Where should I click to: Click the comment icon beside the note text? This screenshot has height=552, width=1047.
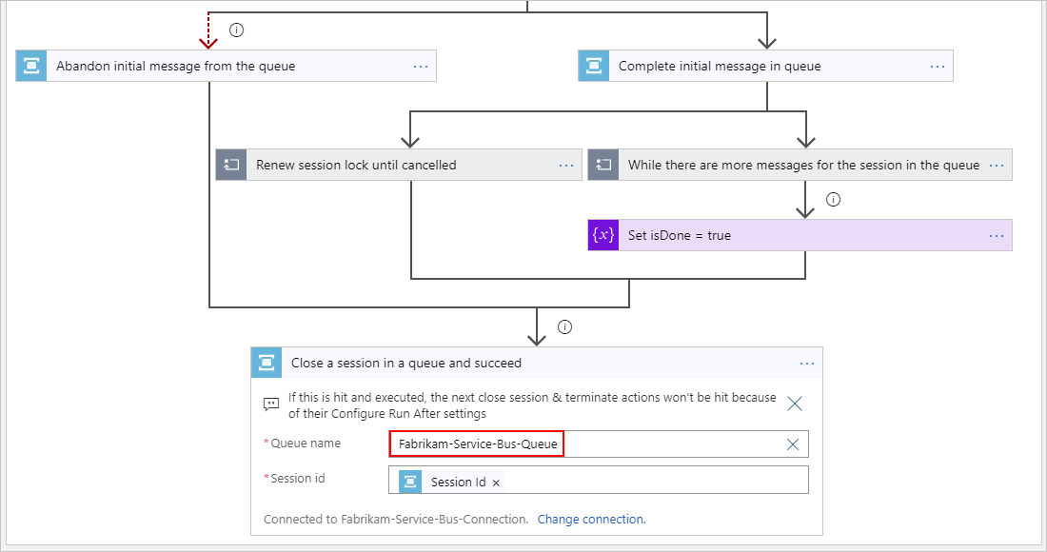[x=271, y=404]
